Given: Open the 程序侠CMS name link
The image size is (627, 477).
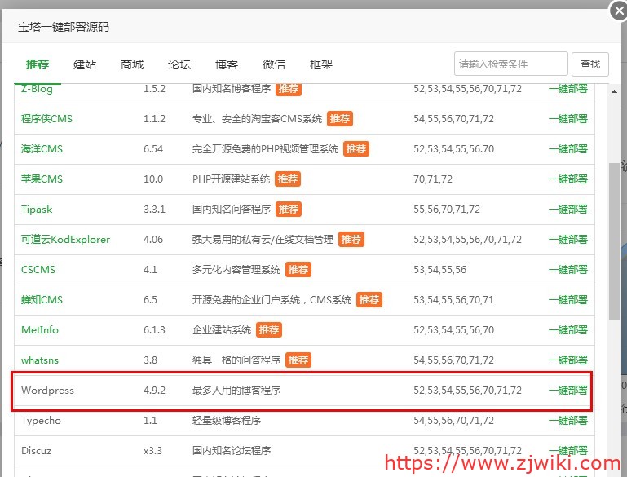Looking at the screenshot, I should (x=46, y=119).
